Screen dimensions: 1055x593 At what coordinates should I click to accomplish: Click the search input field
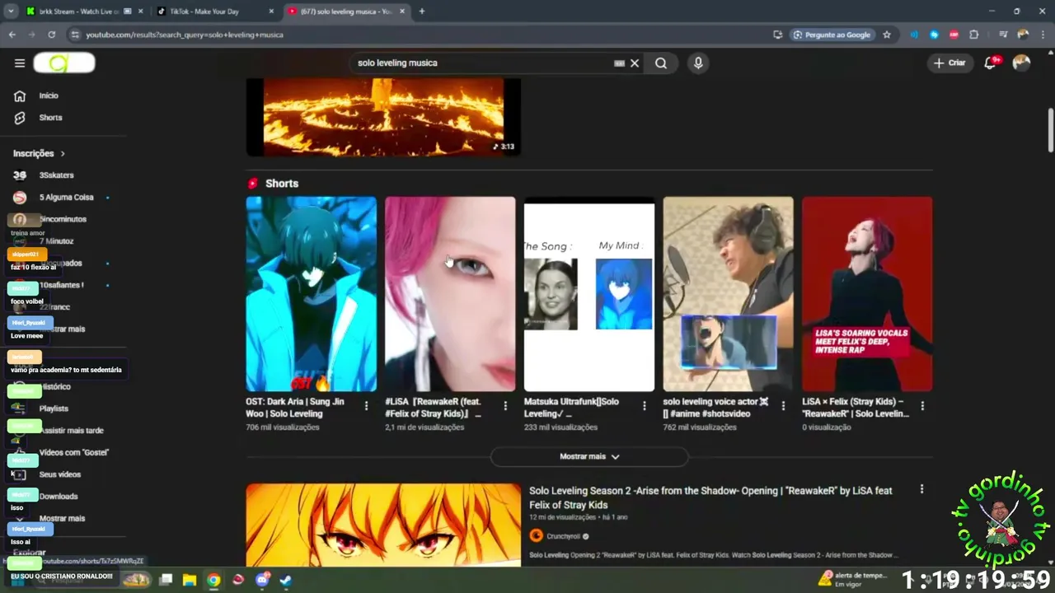pos(482,63)
